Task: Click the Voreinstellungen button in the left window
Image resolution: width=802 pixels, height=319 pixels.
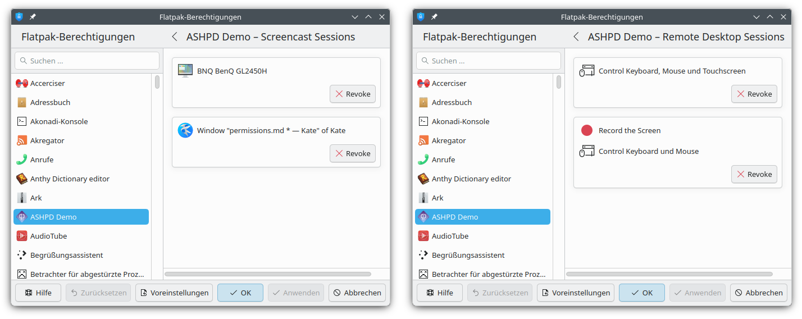Action: pyautogui.click(x=174, y=293)
